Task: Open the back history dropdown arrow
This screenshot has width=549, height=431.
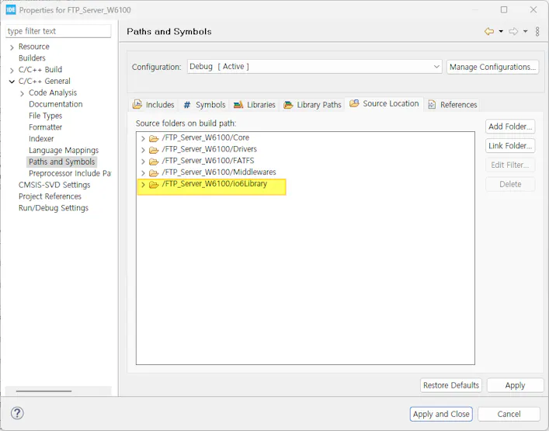Action: click(x=501, y=32)
